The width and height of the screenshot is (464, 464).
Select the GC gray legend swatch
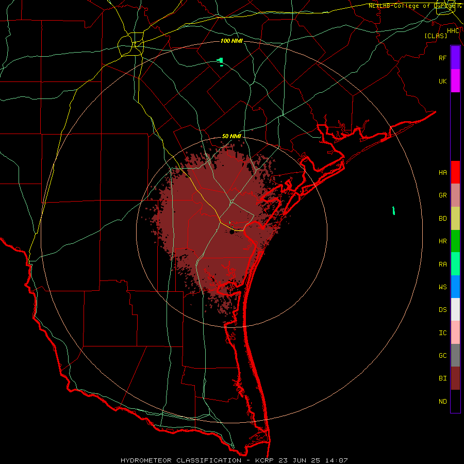pyautogui.click(x=455, y=355)
